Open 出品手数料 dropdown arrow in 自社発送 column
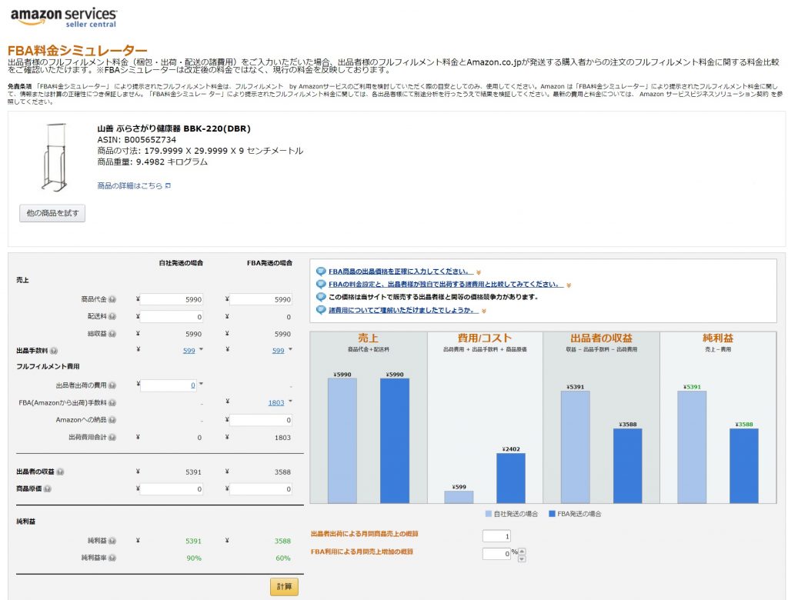Screen dimensions: 788x600 coord(201,349)
